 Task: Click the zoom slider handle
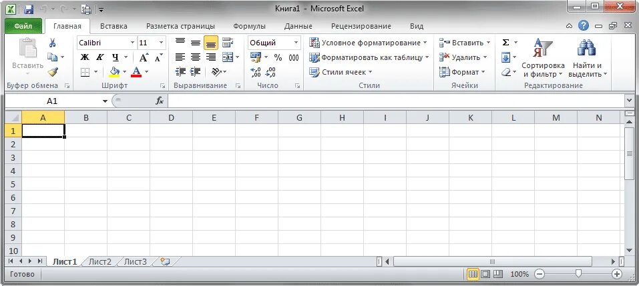[578, 274]
